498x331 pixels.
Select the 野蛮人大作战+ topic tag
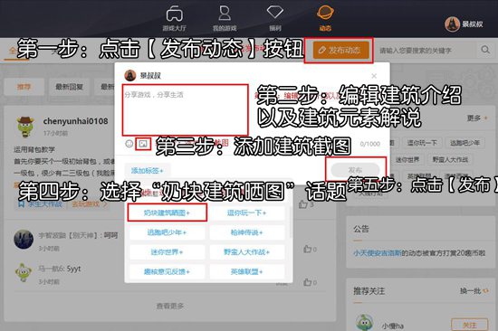point(247,252)
